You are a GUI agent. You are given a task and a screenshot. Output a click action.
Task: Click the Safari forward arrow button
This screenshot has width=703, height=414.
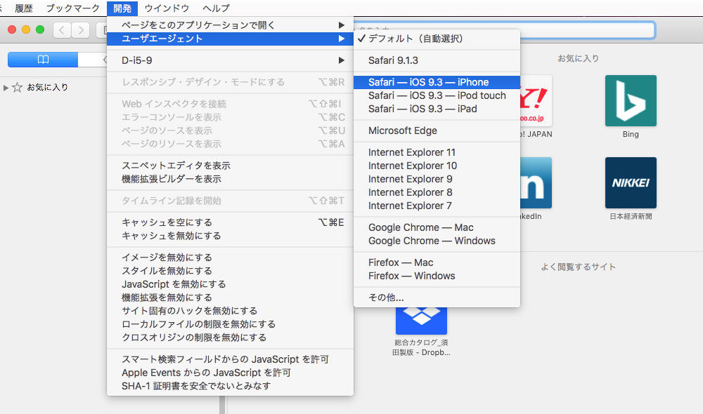(x=80, y=30)
